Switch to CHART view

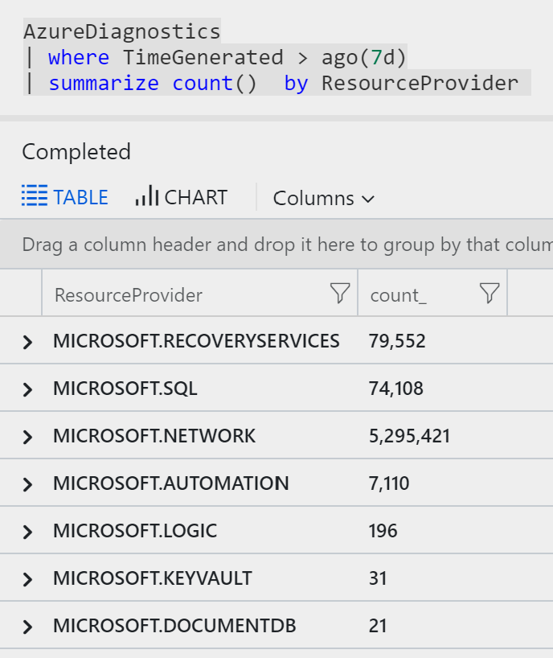coord(181,197)
